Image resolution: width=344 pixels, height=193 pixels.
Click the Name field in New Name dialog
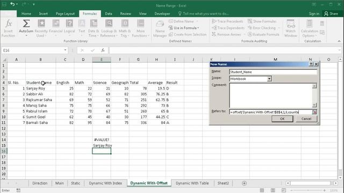pyautogui.click(x=273, y=72)
